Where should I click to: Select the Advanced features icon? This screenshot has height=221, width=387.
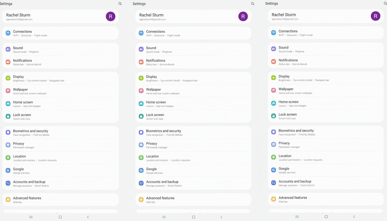[7, 199]
